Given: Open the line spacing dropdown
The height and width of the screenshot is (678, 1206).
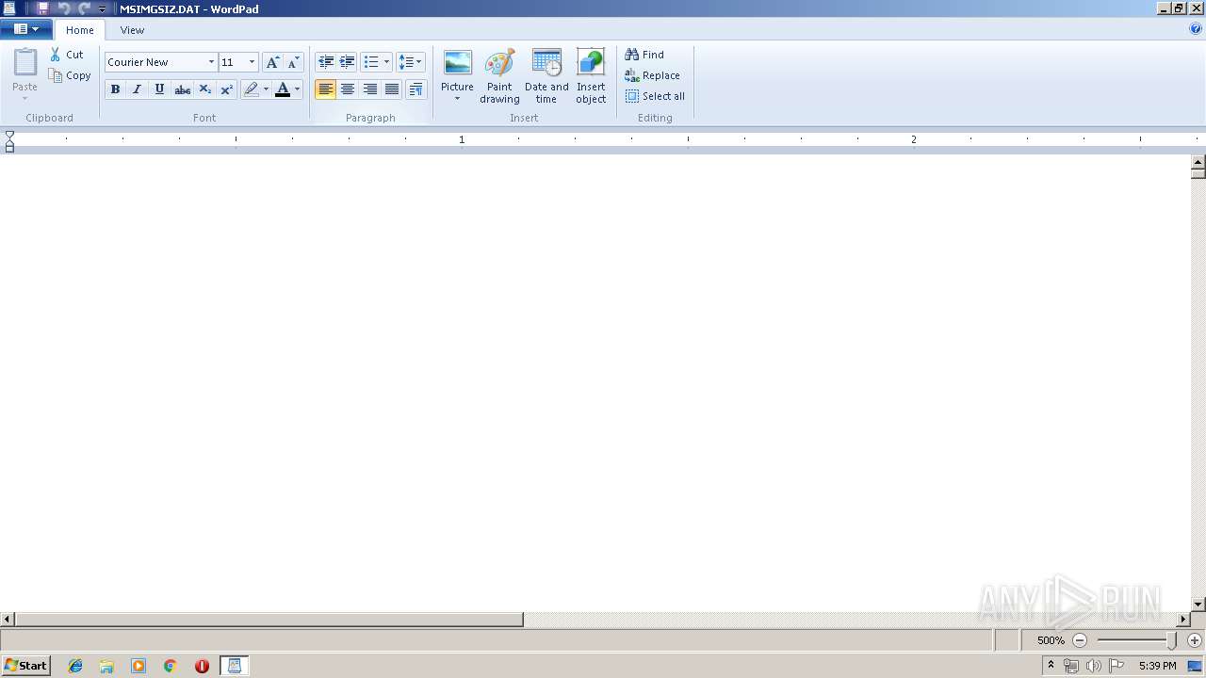Looking at the screenshot, I should (410, 62).
